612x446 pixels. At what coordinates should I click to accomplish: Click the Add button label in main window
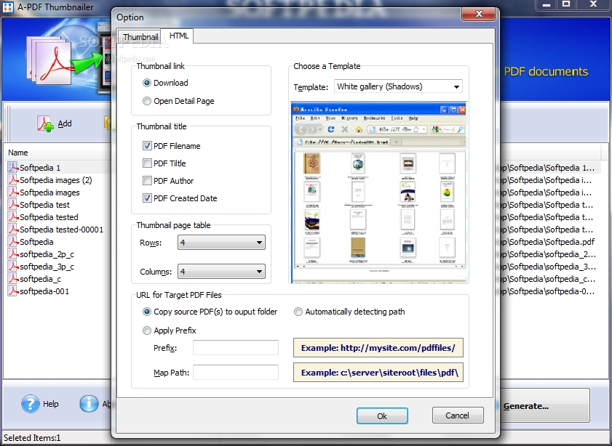(x=65, y=123)
